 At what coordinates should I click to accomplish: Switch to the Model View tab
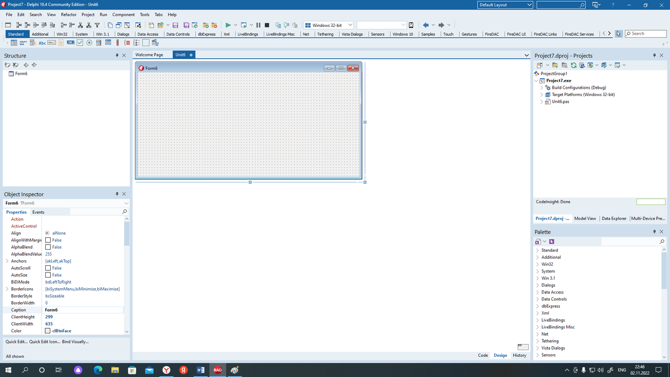[585, 218]
